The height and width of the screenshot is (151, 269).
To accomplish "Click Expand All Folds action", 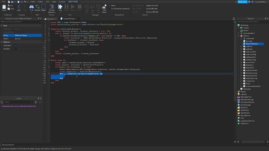I will click(152, 8).
